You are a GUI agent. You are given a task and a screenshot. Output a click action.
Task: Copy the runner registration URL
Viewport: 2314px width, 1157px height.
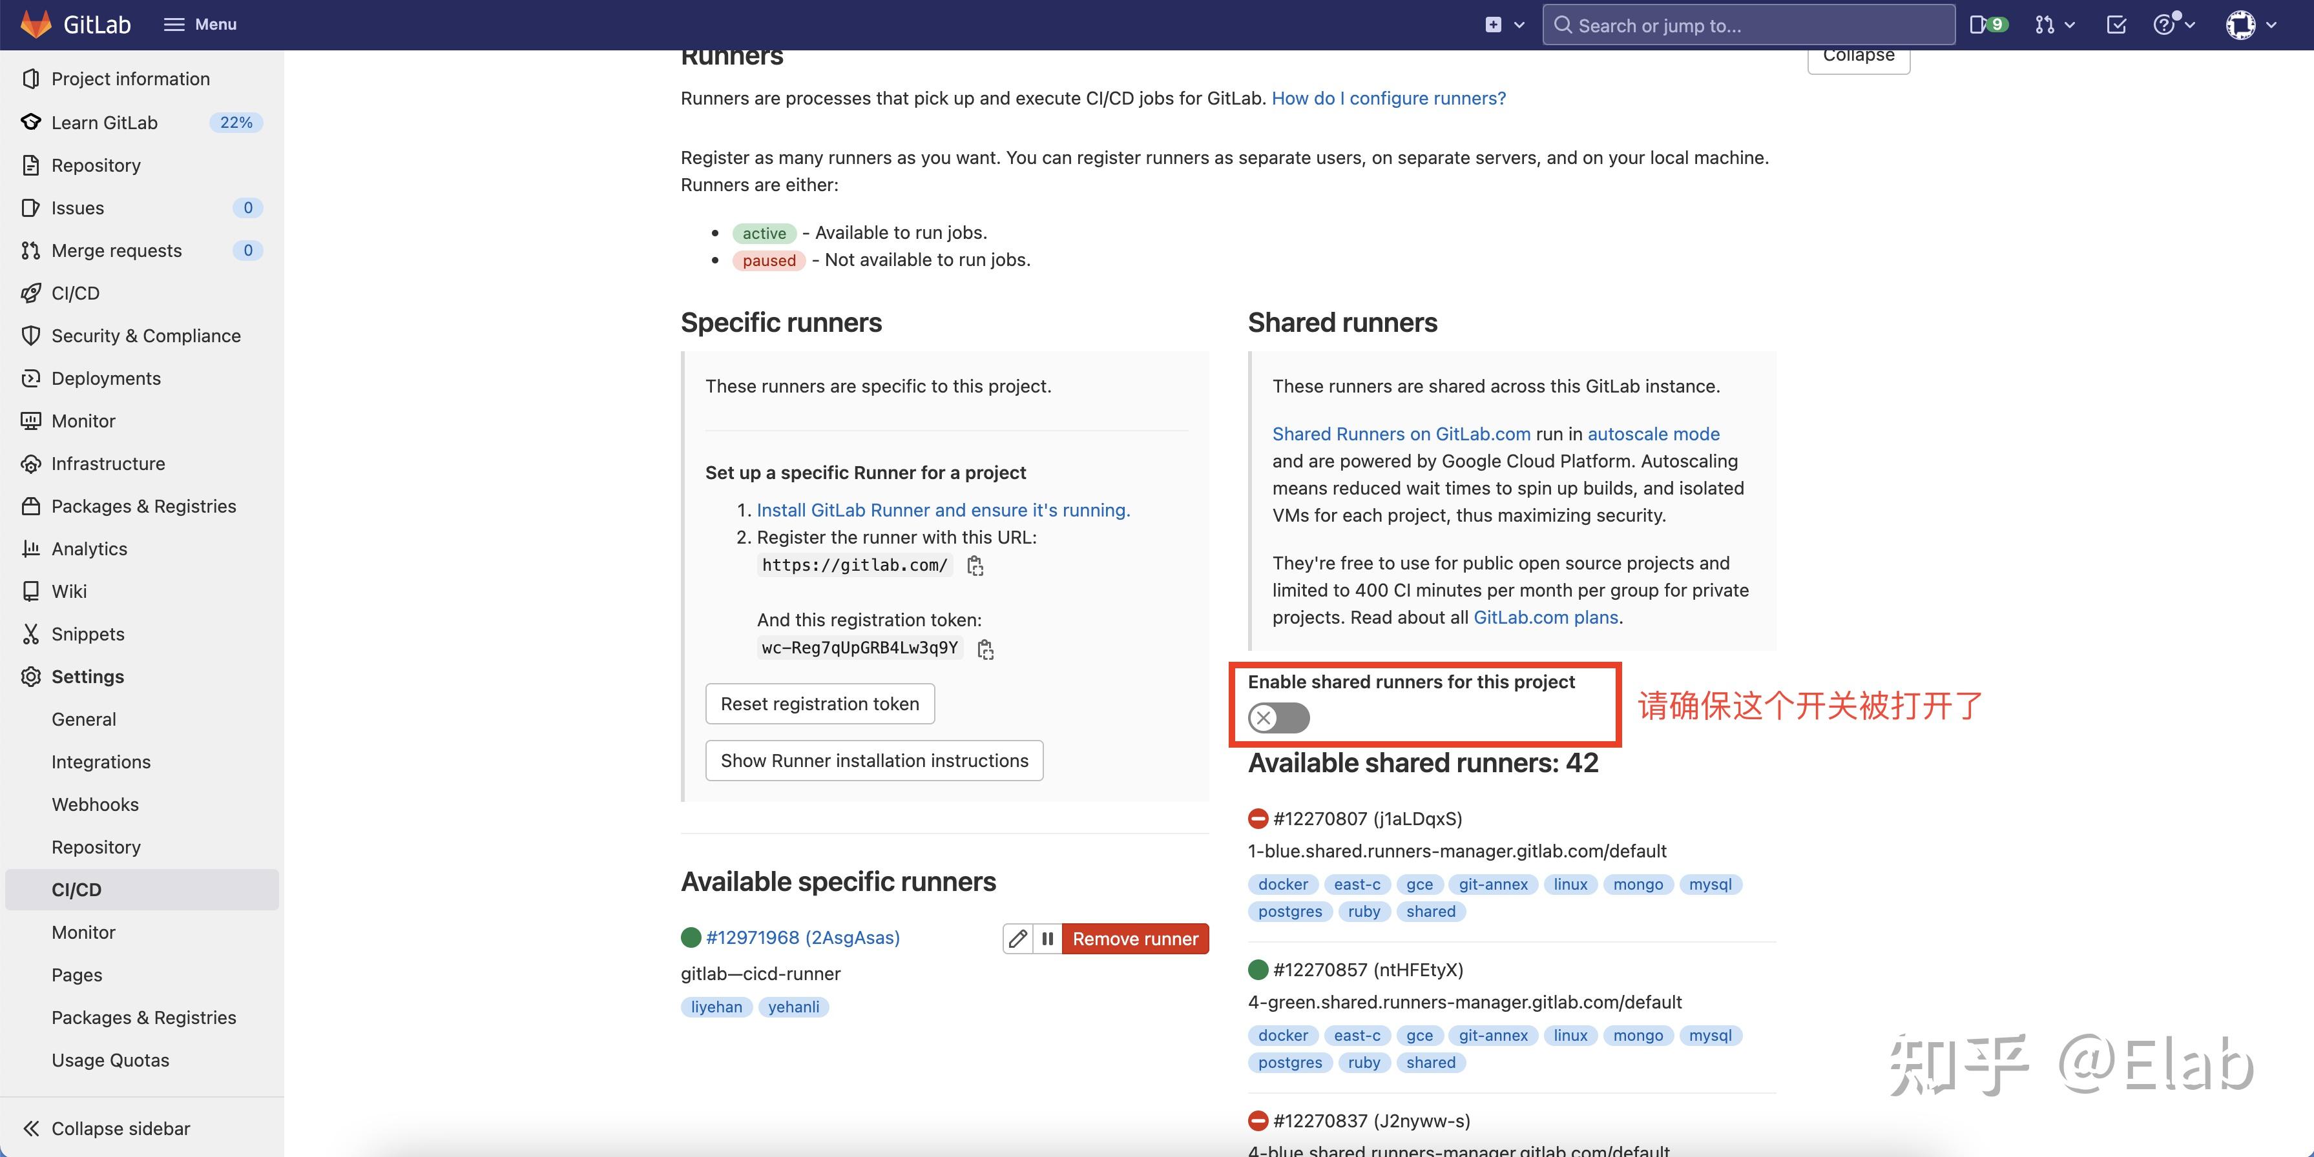975,566
